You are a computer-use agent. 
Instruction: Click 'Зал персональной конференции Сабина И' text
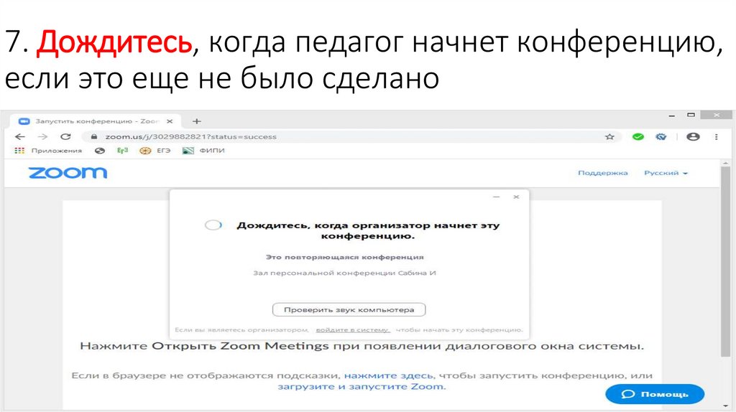(x=344, y=273)
